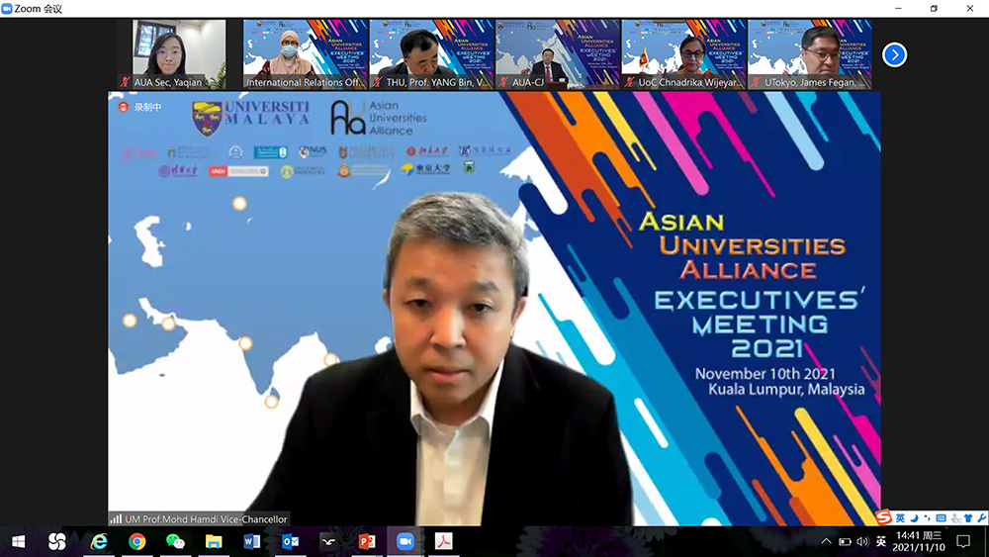Click muted mic icon on UTokyo, James Fegan
The image size is (989, 557).
click(756, 82)
